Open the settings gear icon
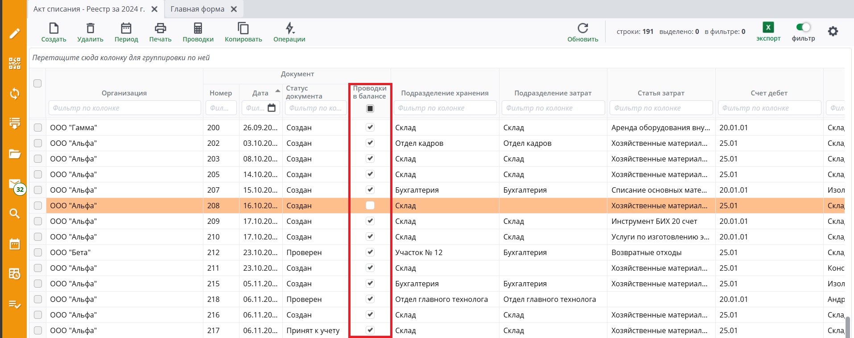The height and width of the screenshot is (338, 854). [833, 31]
